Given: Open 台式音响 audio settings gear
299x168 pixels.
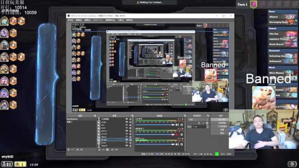Looking at the screenshot, I should coord(182,125).
